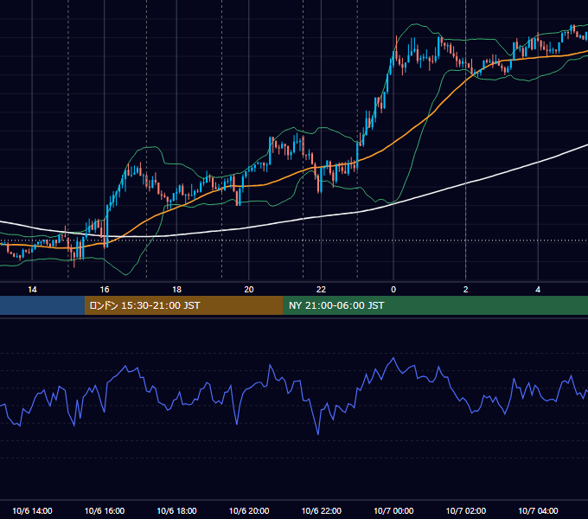Click the 10/7 04:00 date label

click(x=538, y=510)
